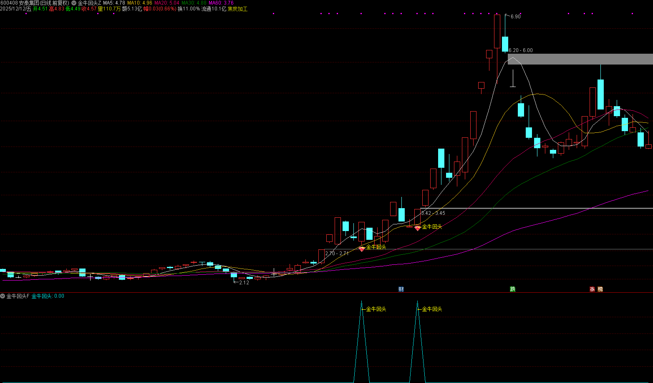Click the red 涨 event marker
This screenshot has height=383, width=653.
(592, 289)
